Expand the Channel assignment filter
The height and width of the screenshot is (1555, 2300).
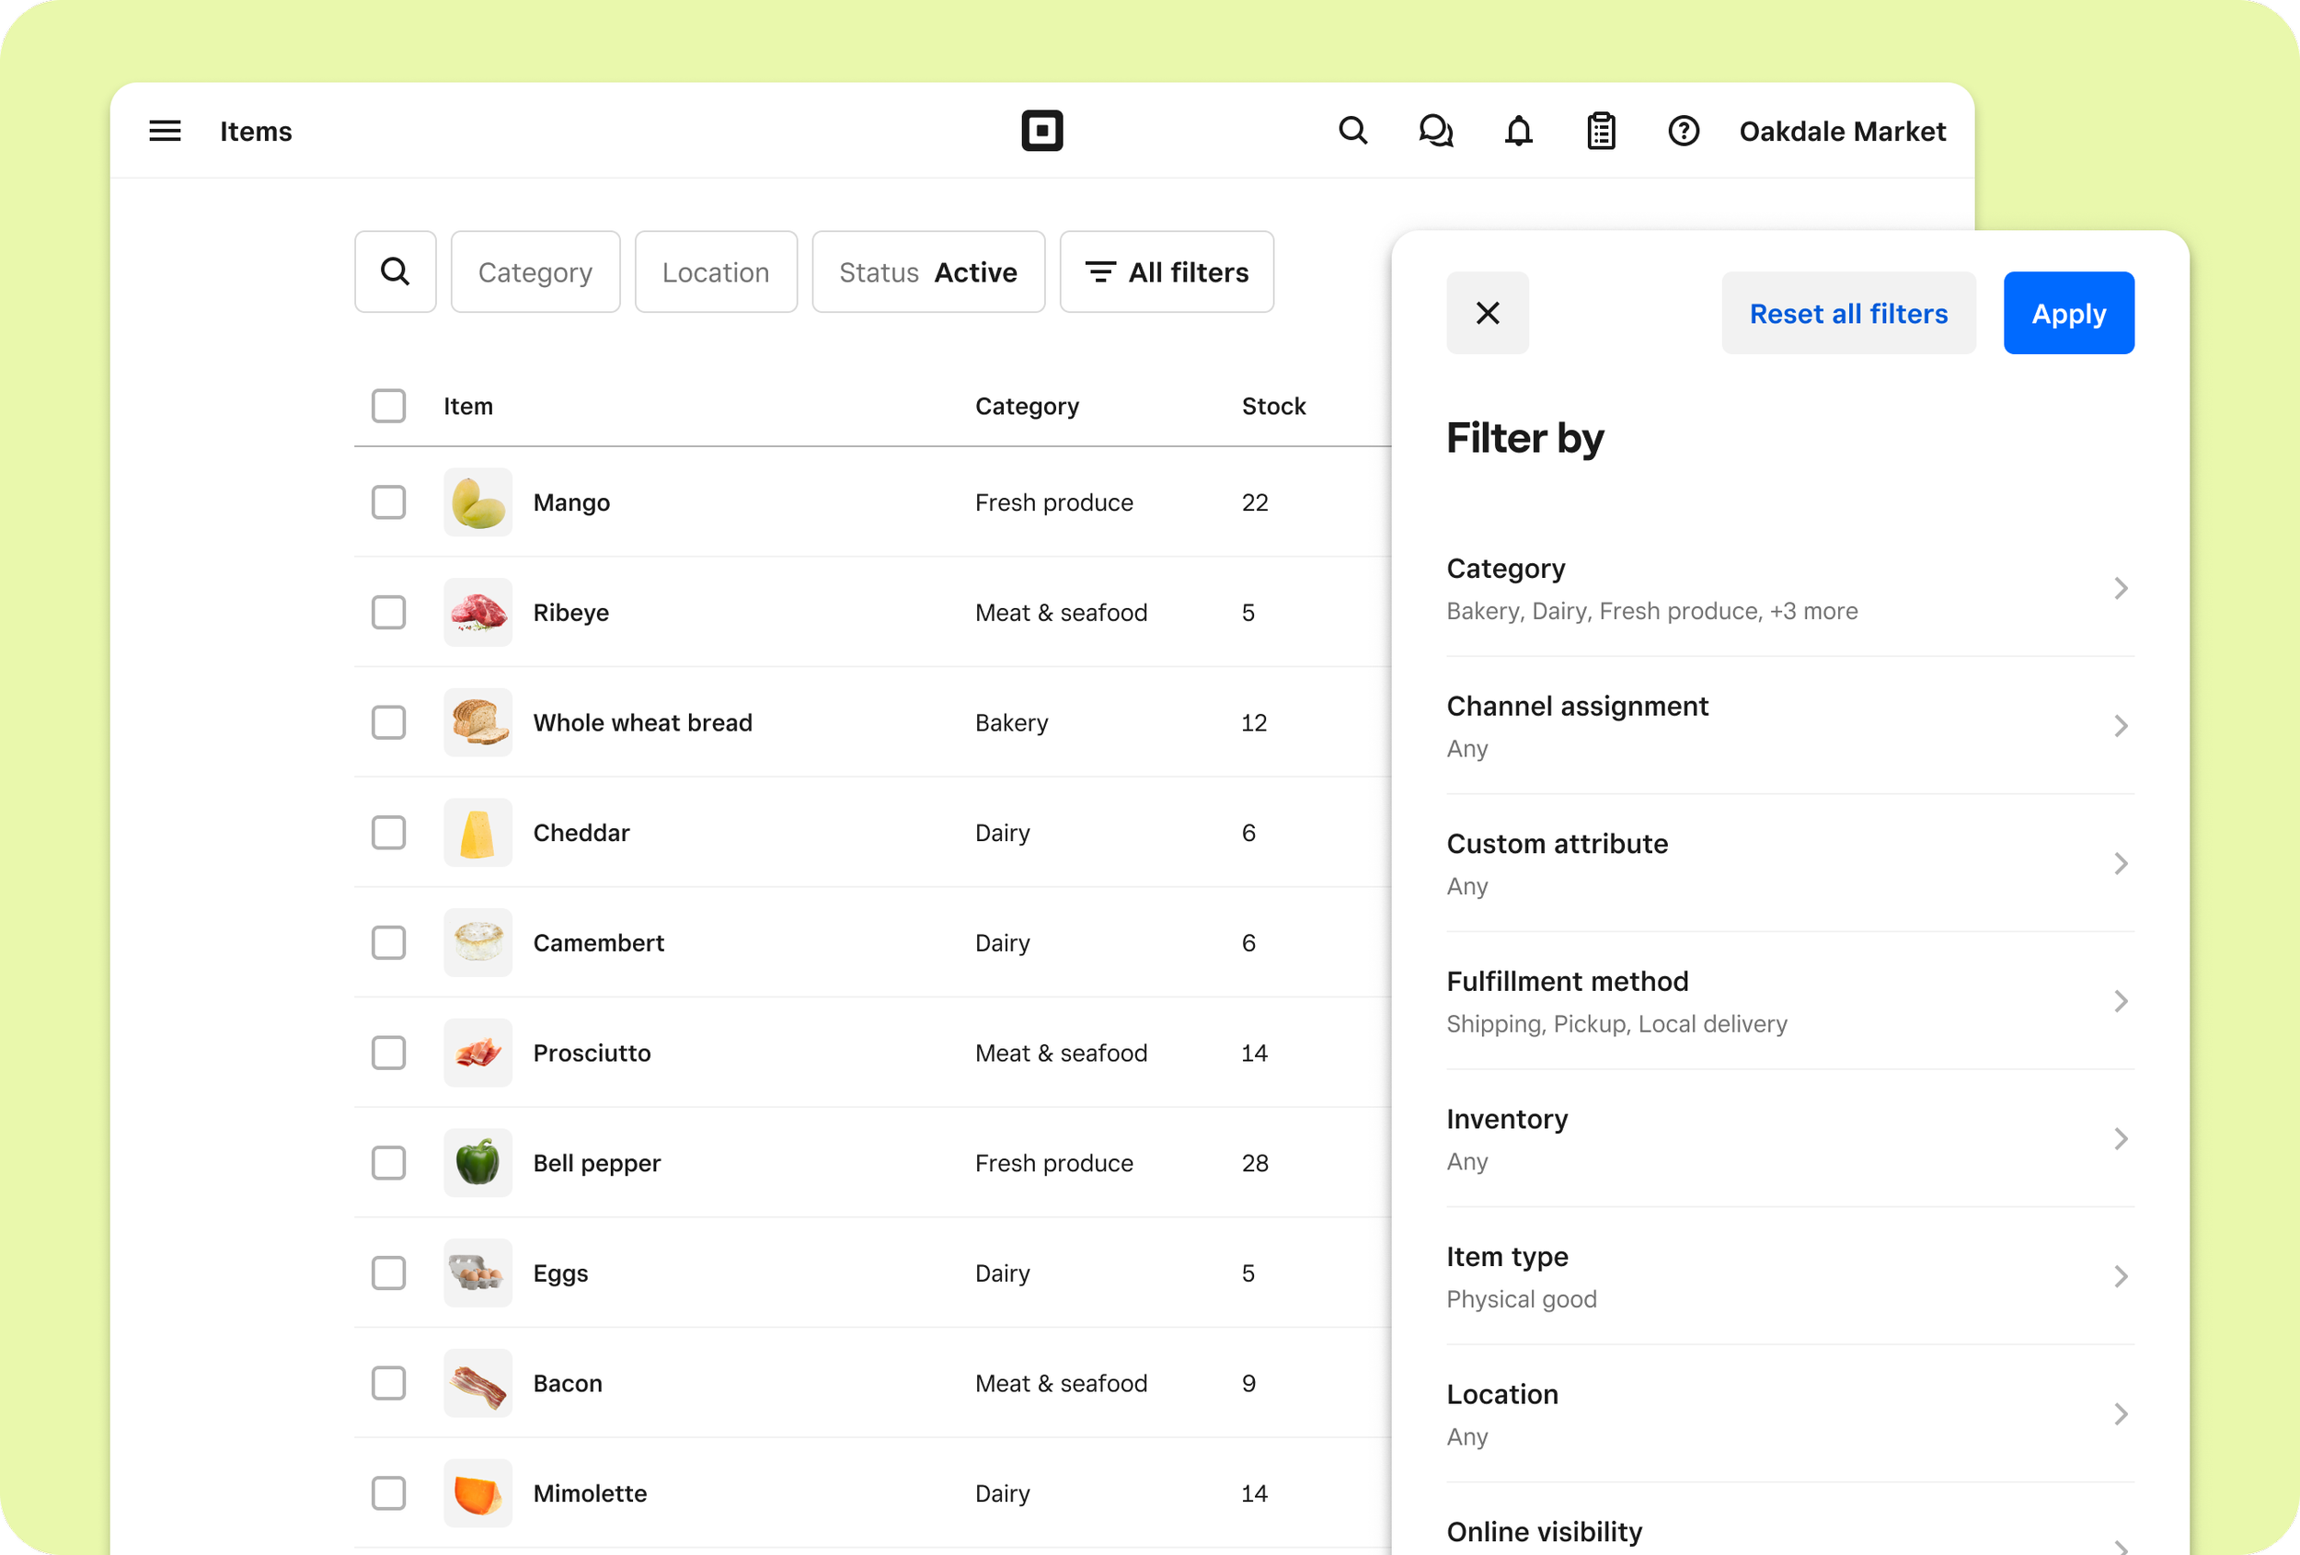coord(1789,726)
